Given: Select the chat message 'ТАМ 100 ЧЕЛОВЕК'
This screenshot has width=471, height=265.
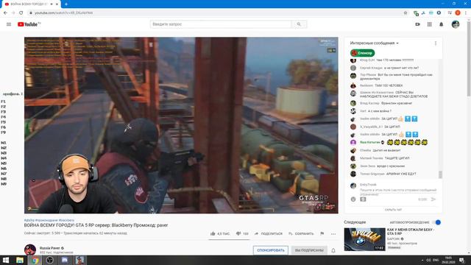Looking at the screenshot, I should tap(389, 85).
